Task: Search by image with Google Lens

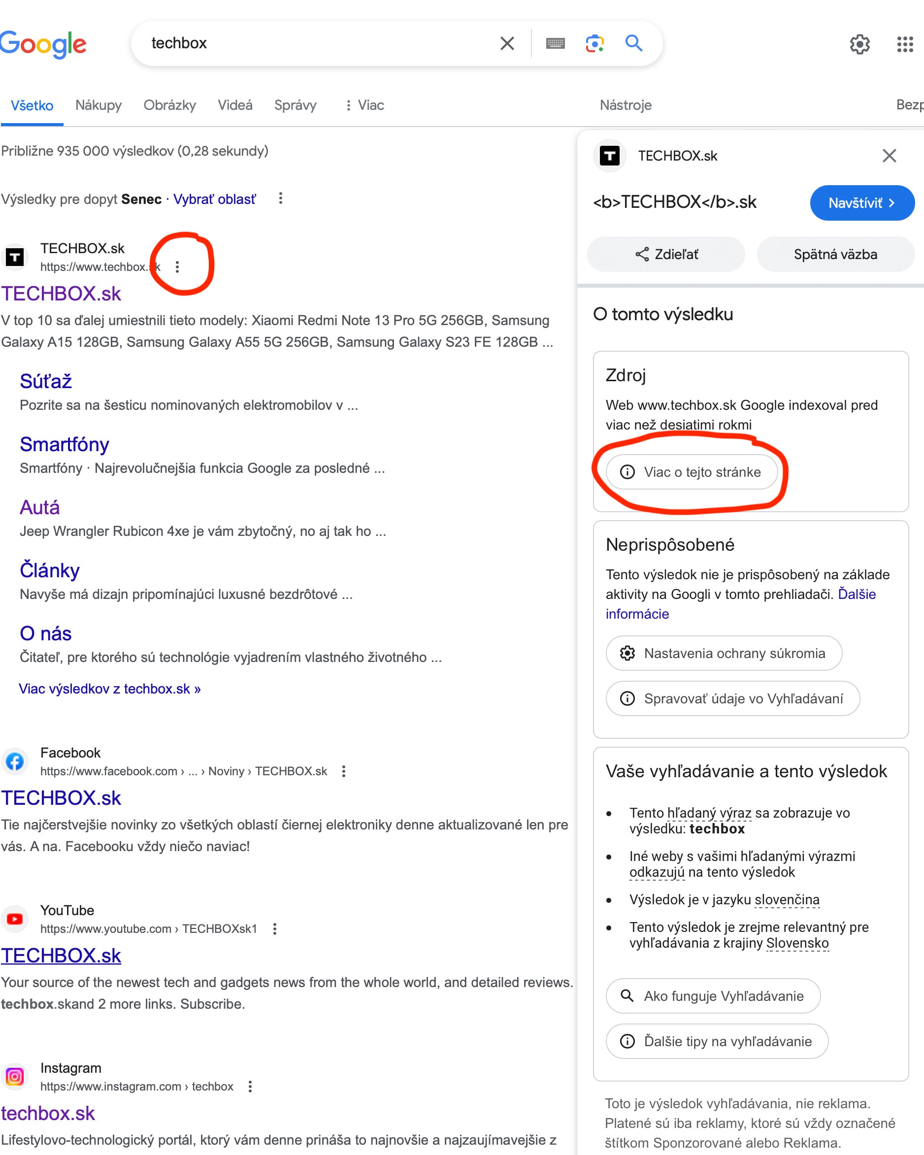Action: (x=594, y=43)
